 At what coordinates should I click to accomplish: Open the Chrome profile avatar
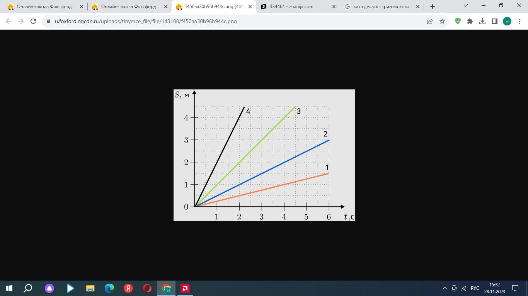tap(507, 21)
